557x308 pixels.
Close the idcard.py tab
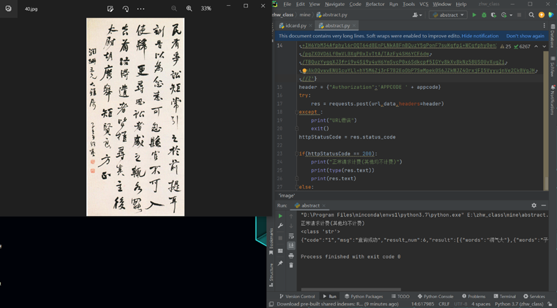310,26
